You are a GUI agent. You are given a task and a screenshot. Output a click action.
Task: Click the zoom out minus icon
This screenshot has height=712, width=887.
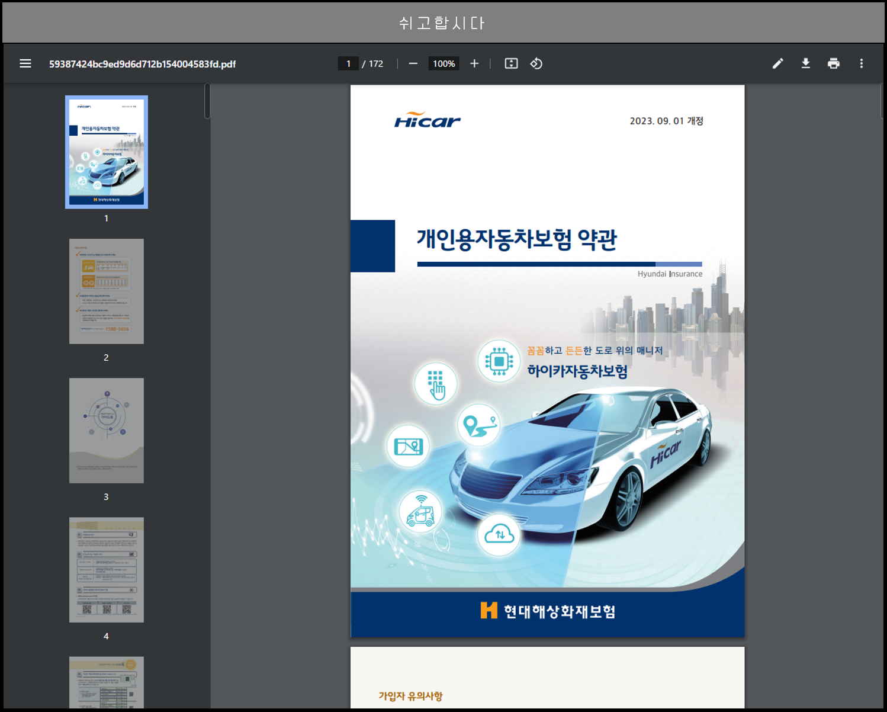[413, 63]
